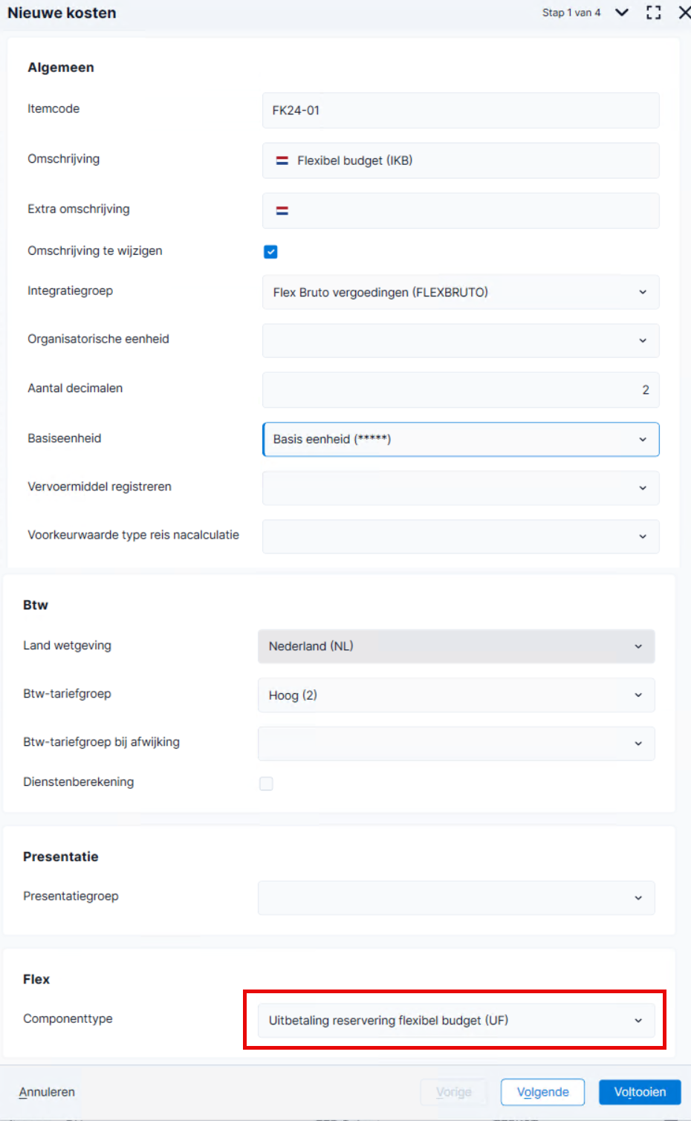
Task: Click into the Itemcode field
Action: click(x=461, y=110)
